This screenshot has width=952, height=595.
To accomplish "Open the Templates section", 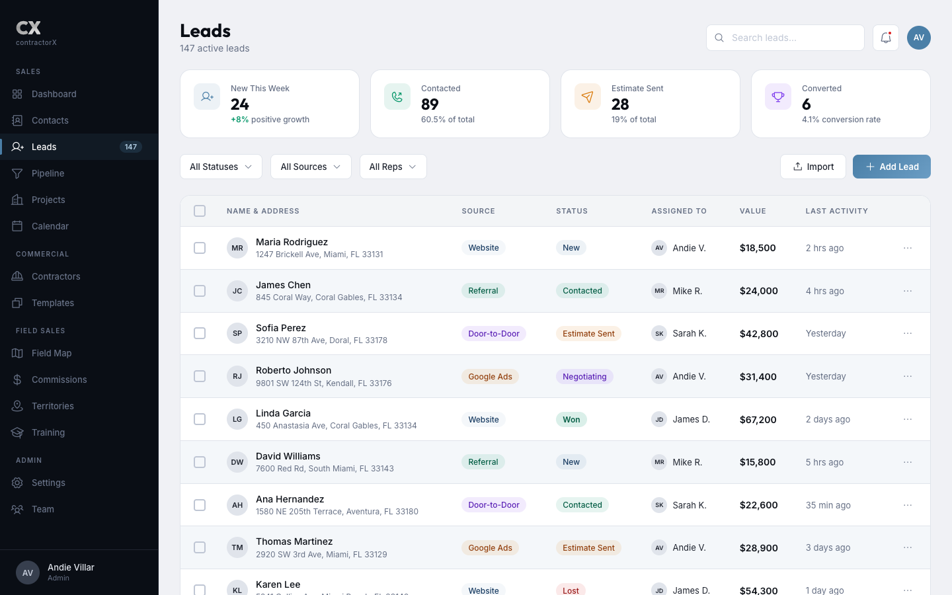I will pyautogui.click(x=52, y=303).
